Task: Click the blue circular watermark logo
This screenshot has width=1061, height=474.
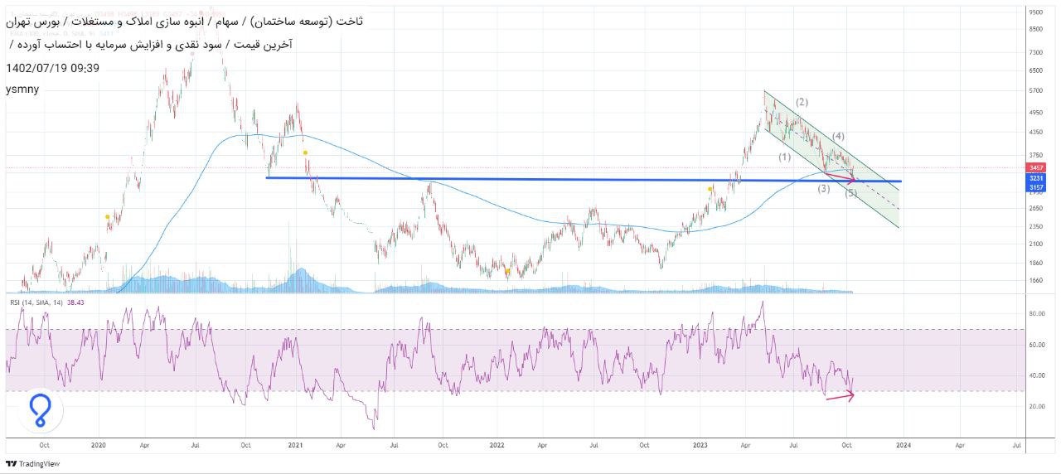Action: point(40,410)
